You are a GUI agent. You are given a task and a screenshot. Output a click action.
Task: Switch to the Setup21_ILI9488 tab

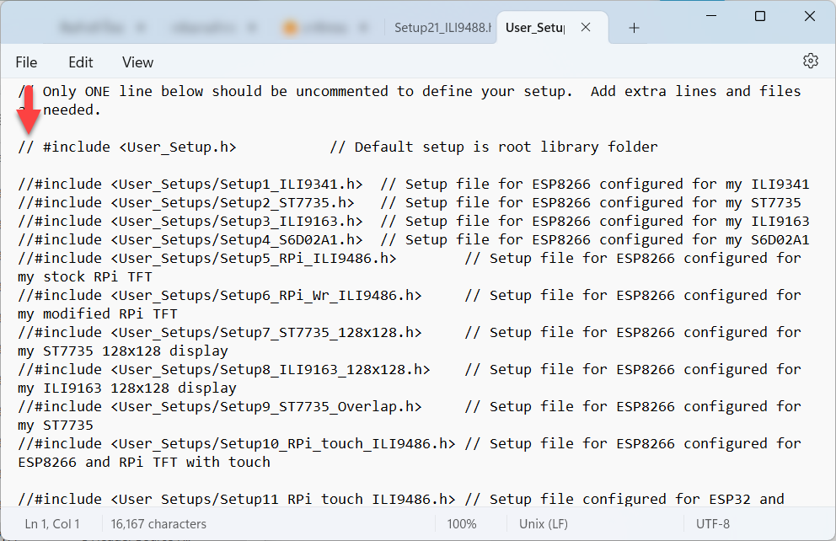[442, 28]
